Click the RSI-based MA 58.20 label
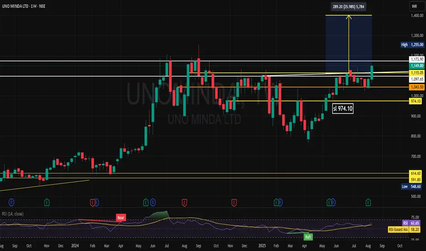Screen dimensions: 426x251 (x=404, y=230)
